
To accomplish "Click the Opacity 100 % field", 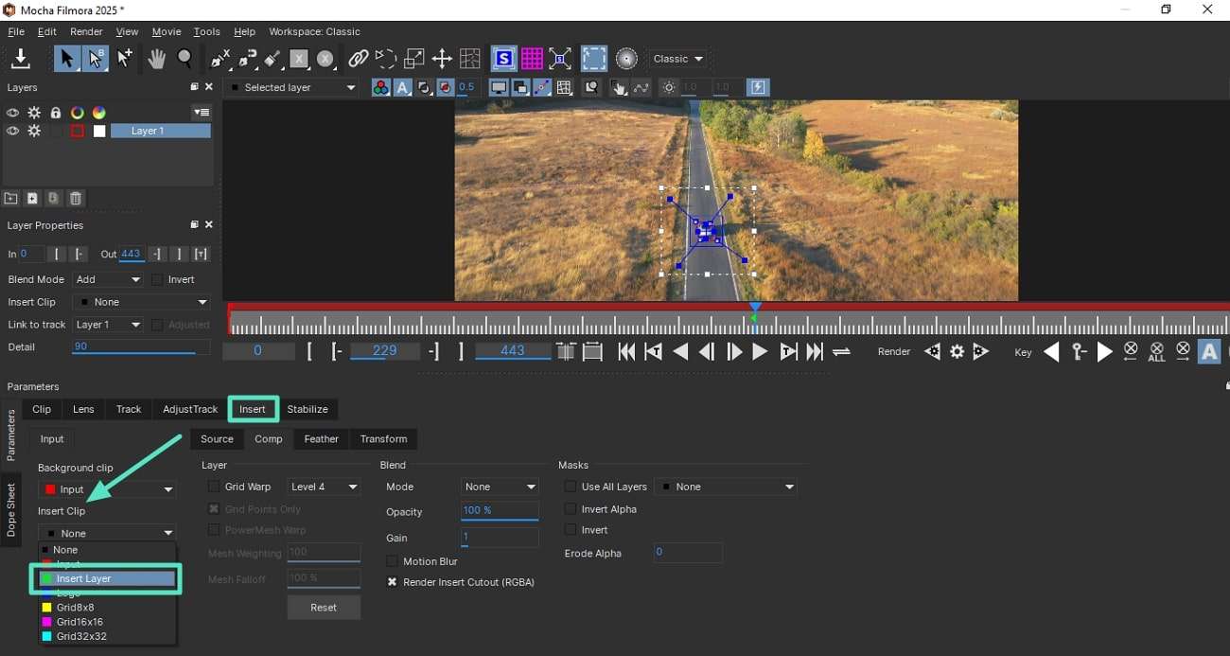I will (500, 511).
